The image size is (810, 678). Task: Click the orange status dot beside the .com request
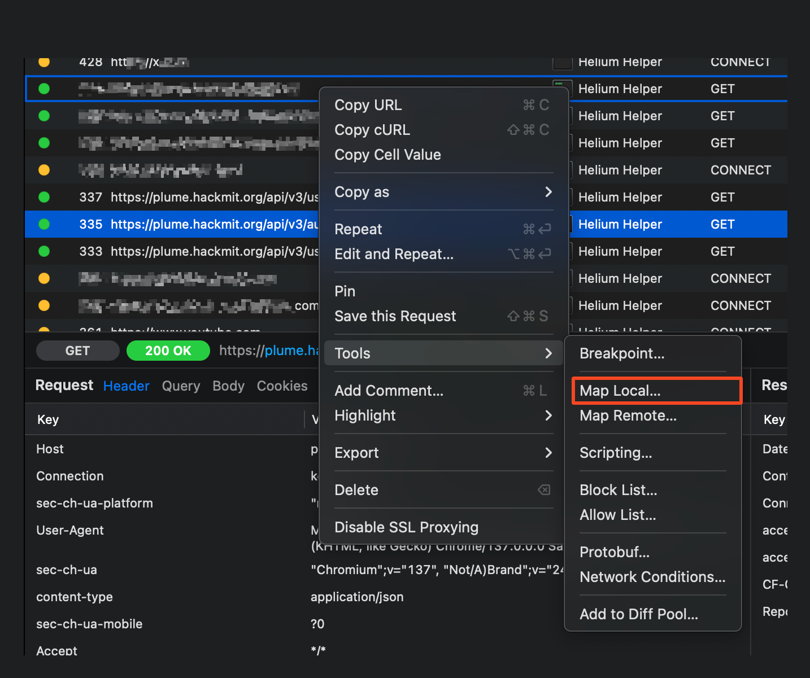click(43, 305)
